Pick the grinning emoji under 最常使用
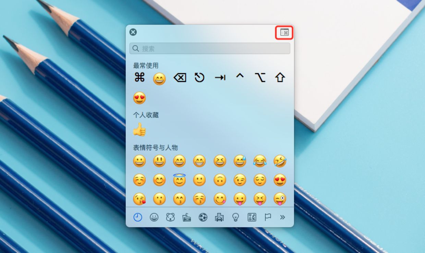Image resolution: width=425 pixels, height=253 pixels. coord(159,79)
